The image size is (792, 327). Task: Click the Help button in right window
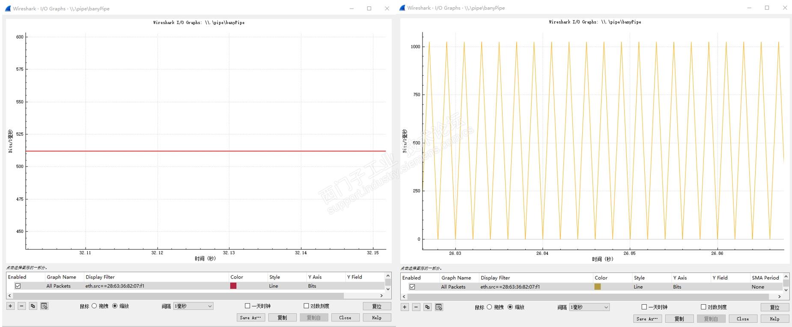774,319
